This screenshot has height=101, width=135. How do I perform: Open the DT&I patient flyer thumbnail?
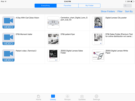coord(53,39)
